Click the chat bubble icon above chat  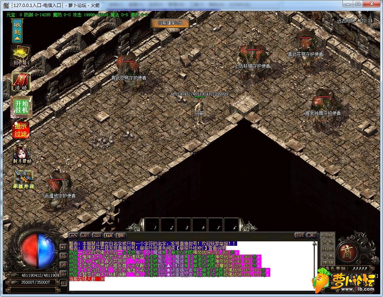click(x=120, y=235)
